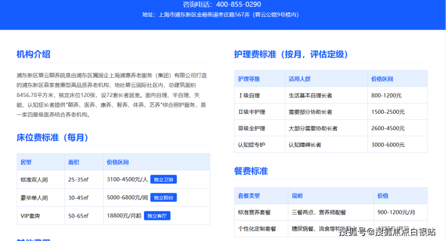Click the 25-35㎡ area cell
This screenshot has height=241, width=446.
pyautogui.click(x=78, y=180)
